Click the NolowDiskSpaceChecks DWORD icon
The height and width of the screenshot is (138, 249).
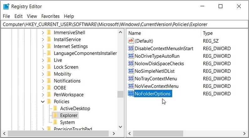(x=131, y=63)
